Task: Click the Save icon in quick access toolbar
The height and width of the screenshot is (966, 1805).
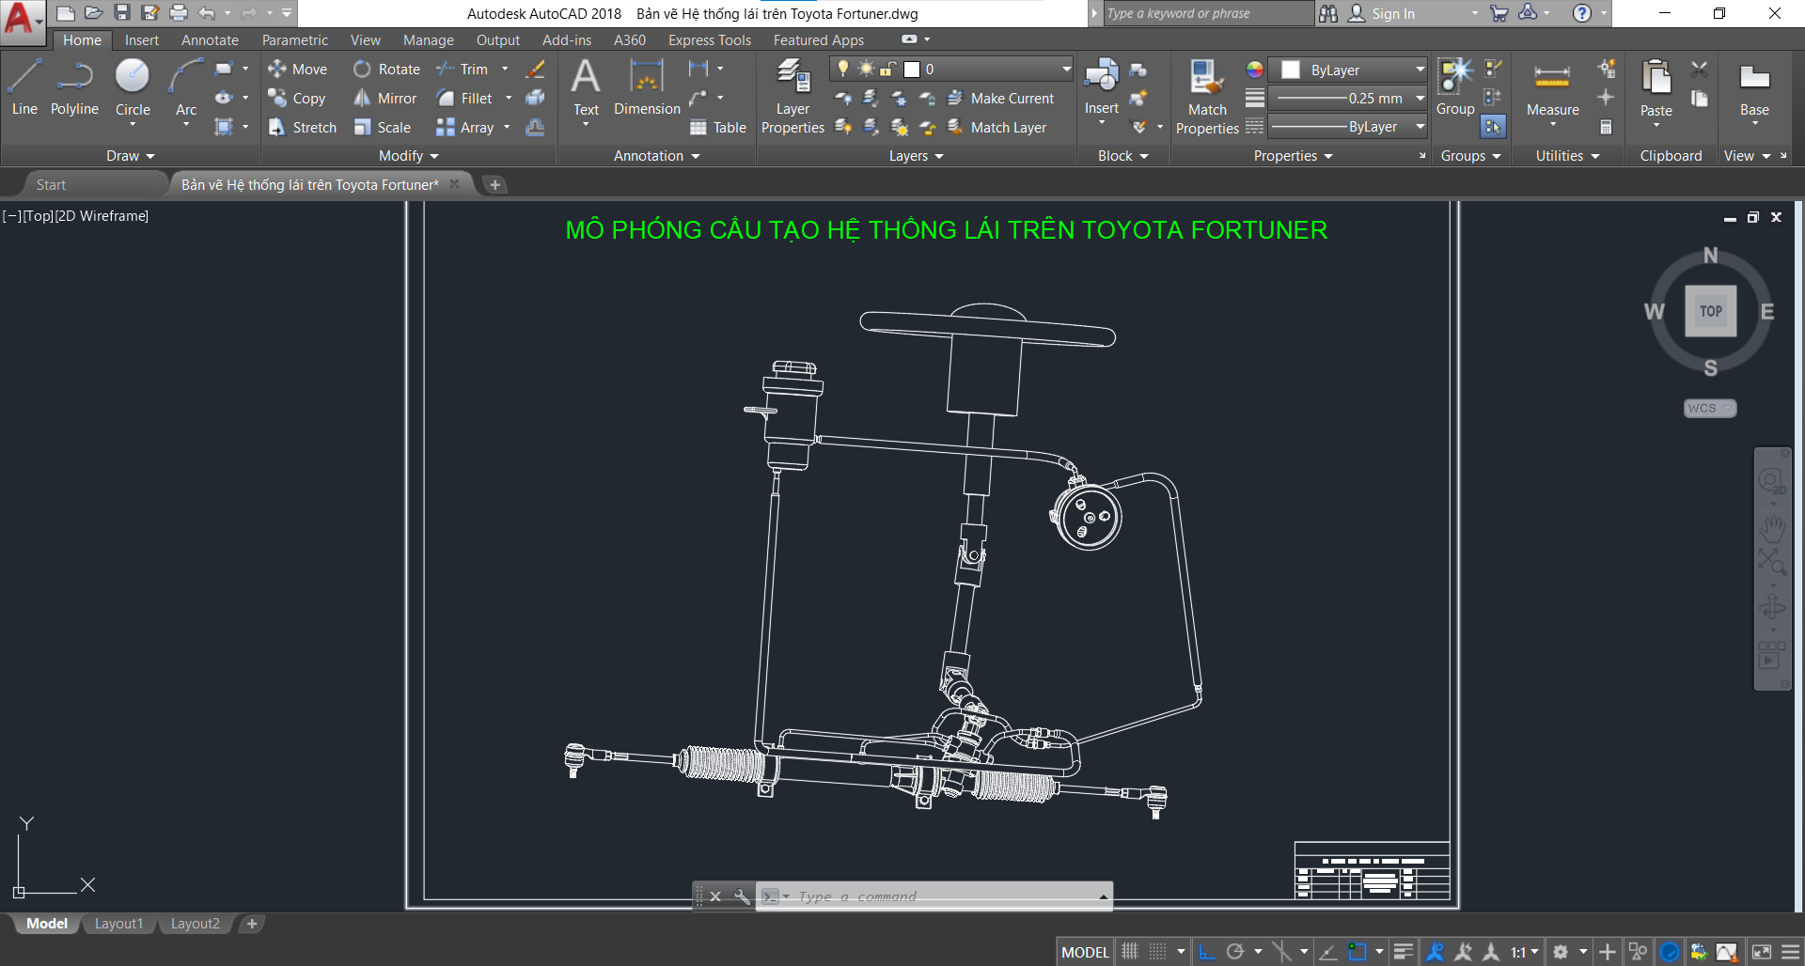Action: [x=122, y=13]
